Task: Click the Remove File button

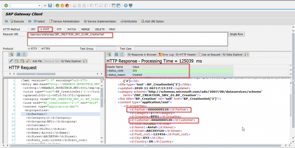Action: pyautogui.click(x=52, y=61)
